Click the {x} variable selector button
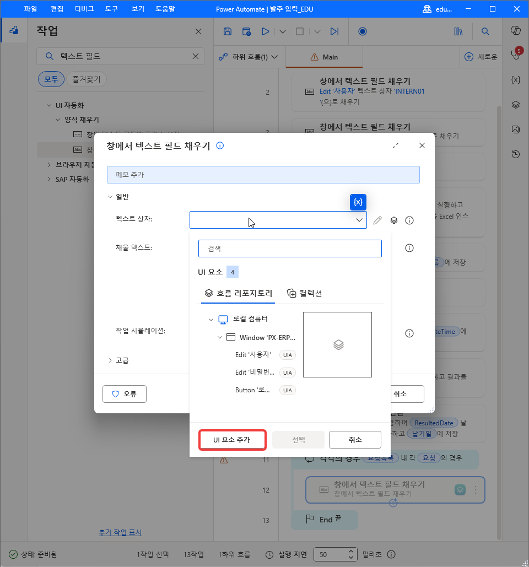Viewport: 529px width, 567px height. (x=358, y=202)
